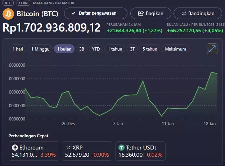
Task: Open the Ethereum quick comparison card
Action: [34, 151]
